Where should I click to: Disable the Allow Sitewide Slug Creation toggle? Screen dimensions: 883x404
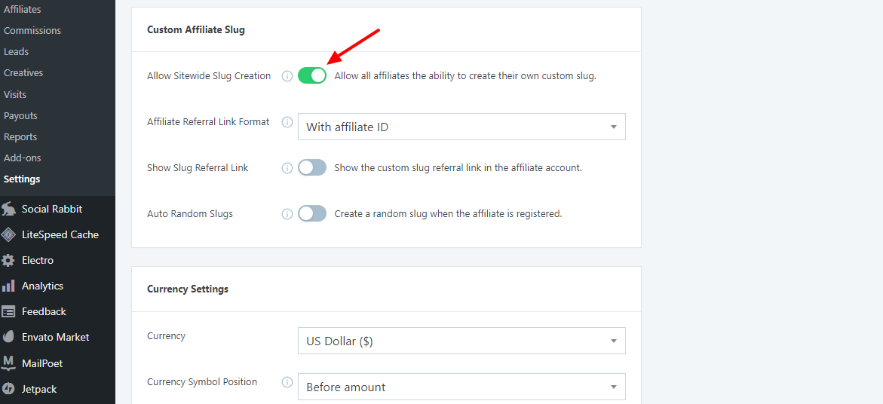[x=312, y=75]
